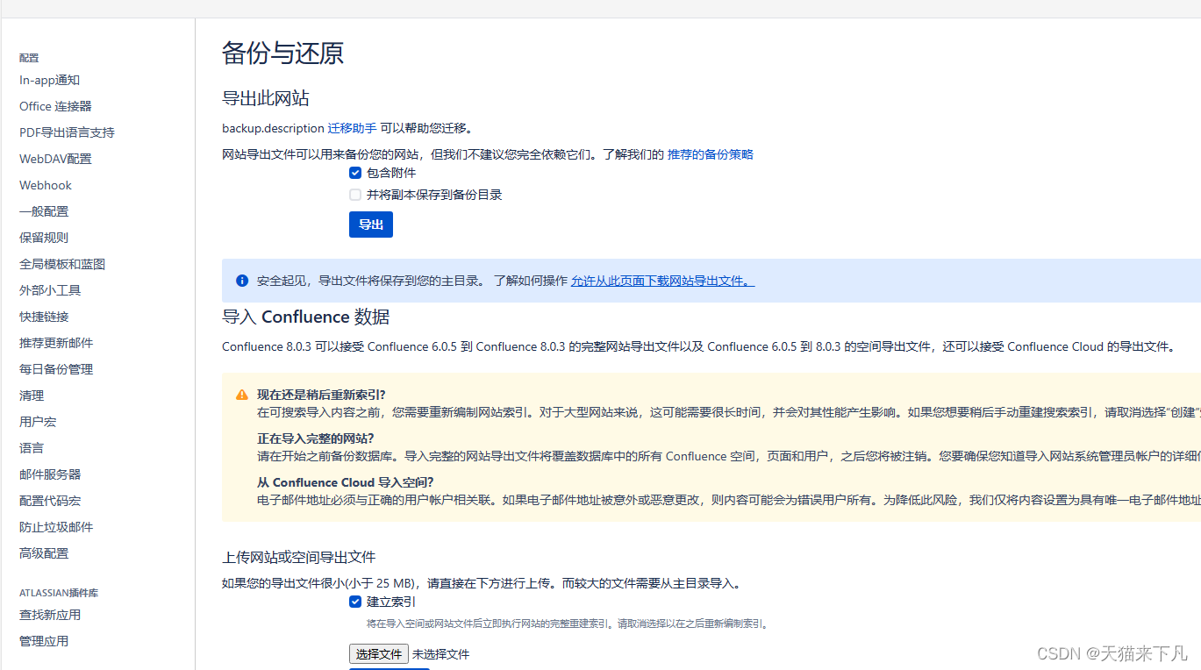
Task: Open 允许从此页面下载网站导出文件 link
Action: click(663, 281)
